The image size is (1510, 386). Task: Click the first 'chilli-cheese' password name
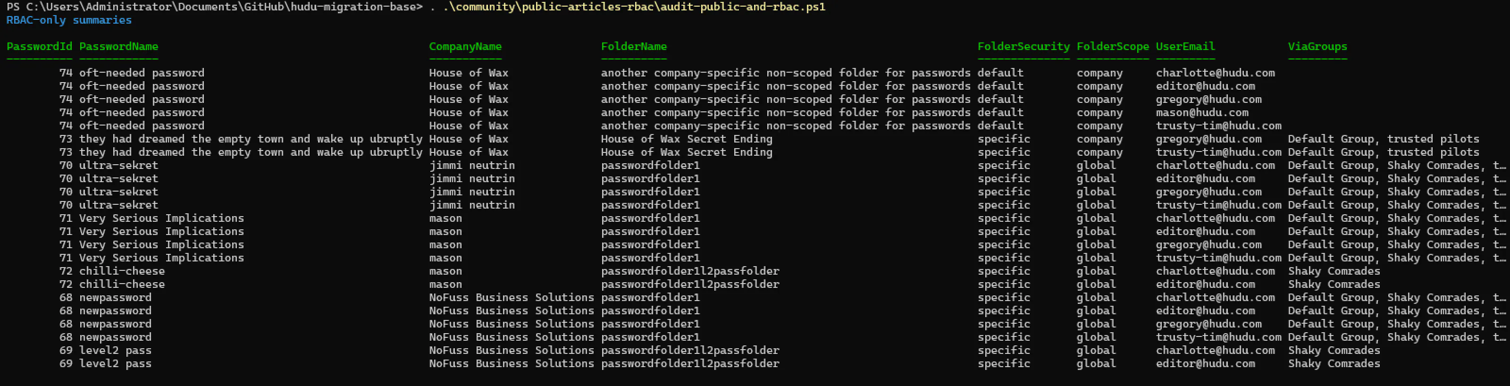point(122,271)
